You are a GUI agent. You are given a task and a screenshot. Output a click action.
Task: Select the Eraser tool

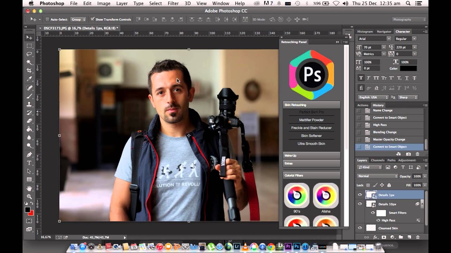(29, 121)
